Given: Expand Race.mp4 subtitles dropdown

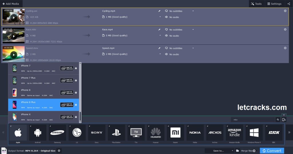Looking at the screenshot, I should click(x=193, y=29).
